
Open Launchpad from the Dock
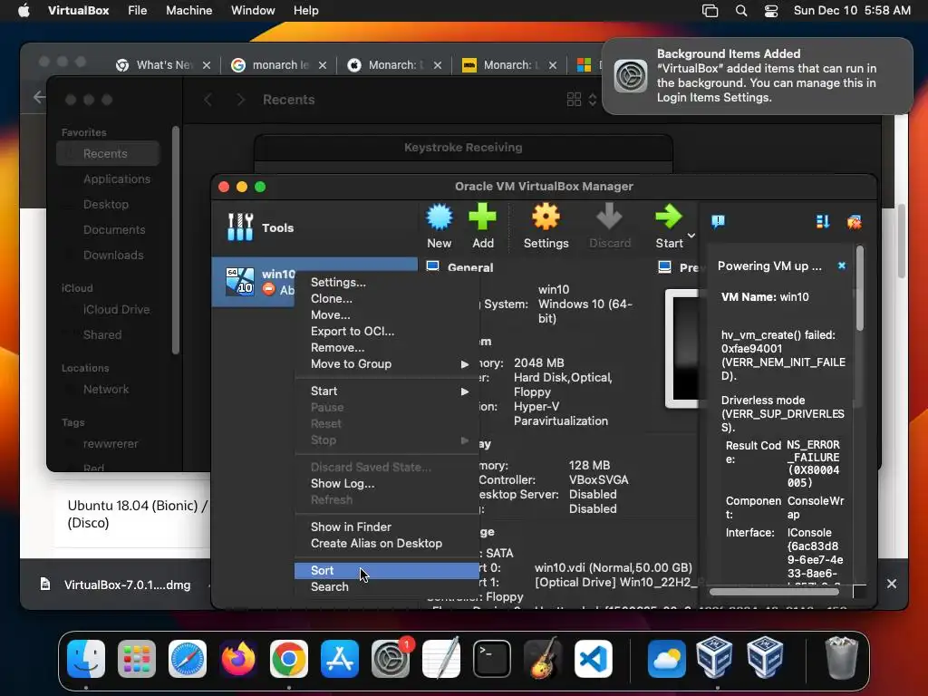click(x=137, y=659)
